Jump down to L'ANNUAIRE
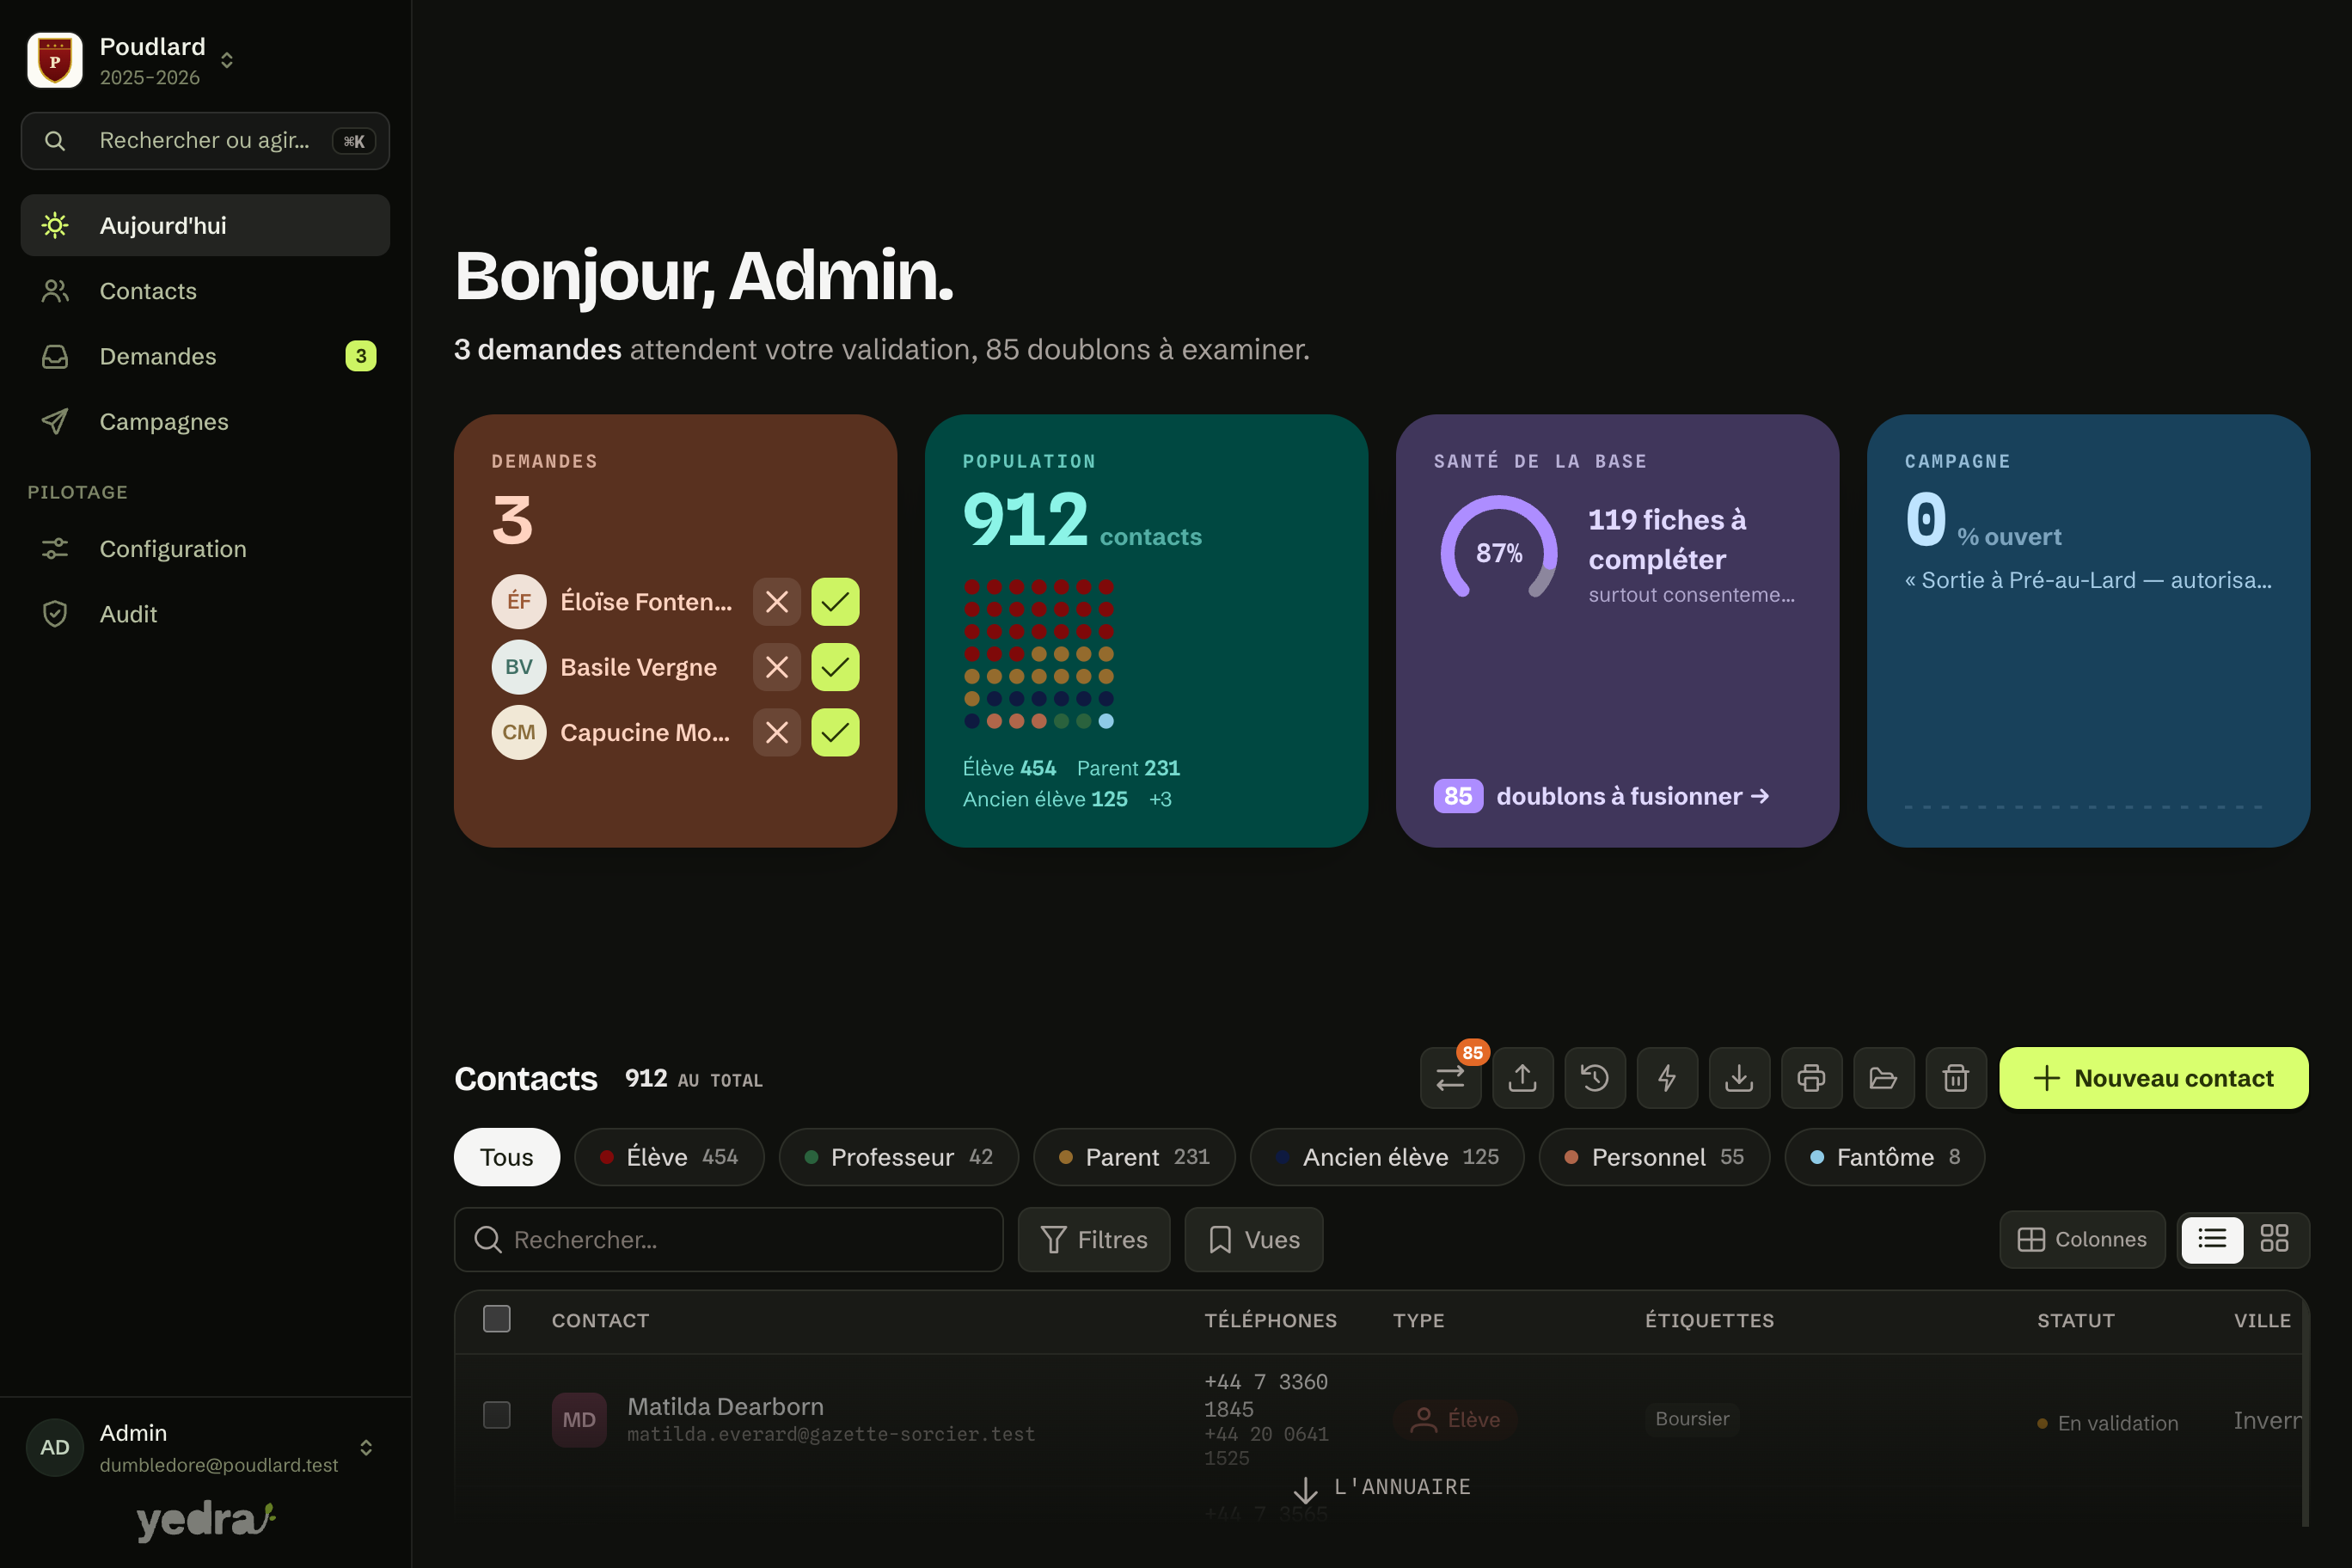This screenshot has width=2352, height=1568. [1383, 1488]
